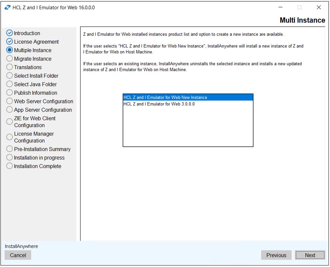This screenshot has width=330, height=267.
Task: Click the HCL ZIE logo in title bar
Action: [7, 7]
